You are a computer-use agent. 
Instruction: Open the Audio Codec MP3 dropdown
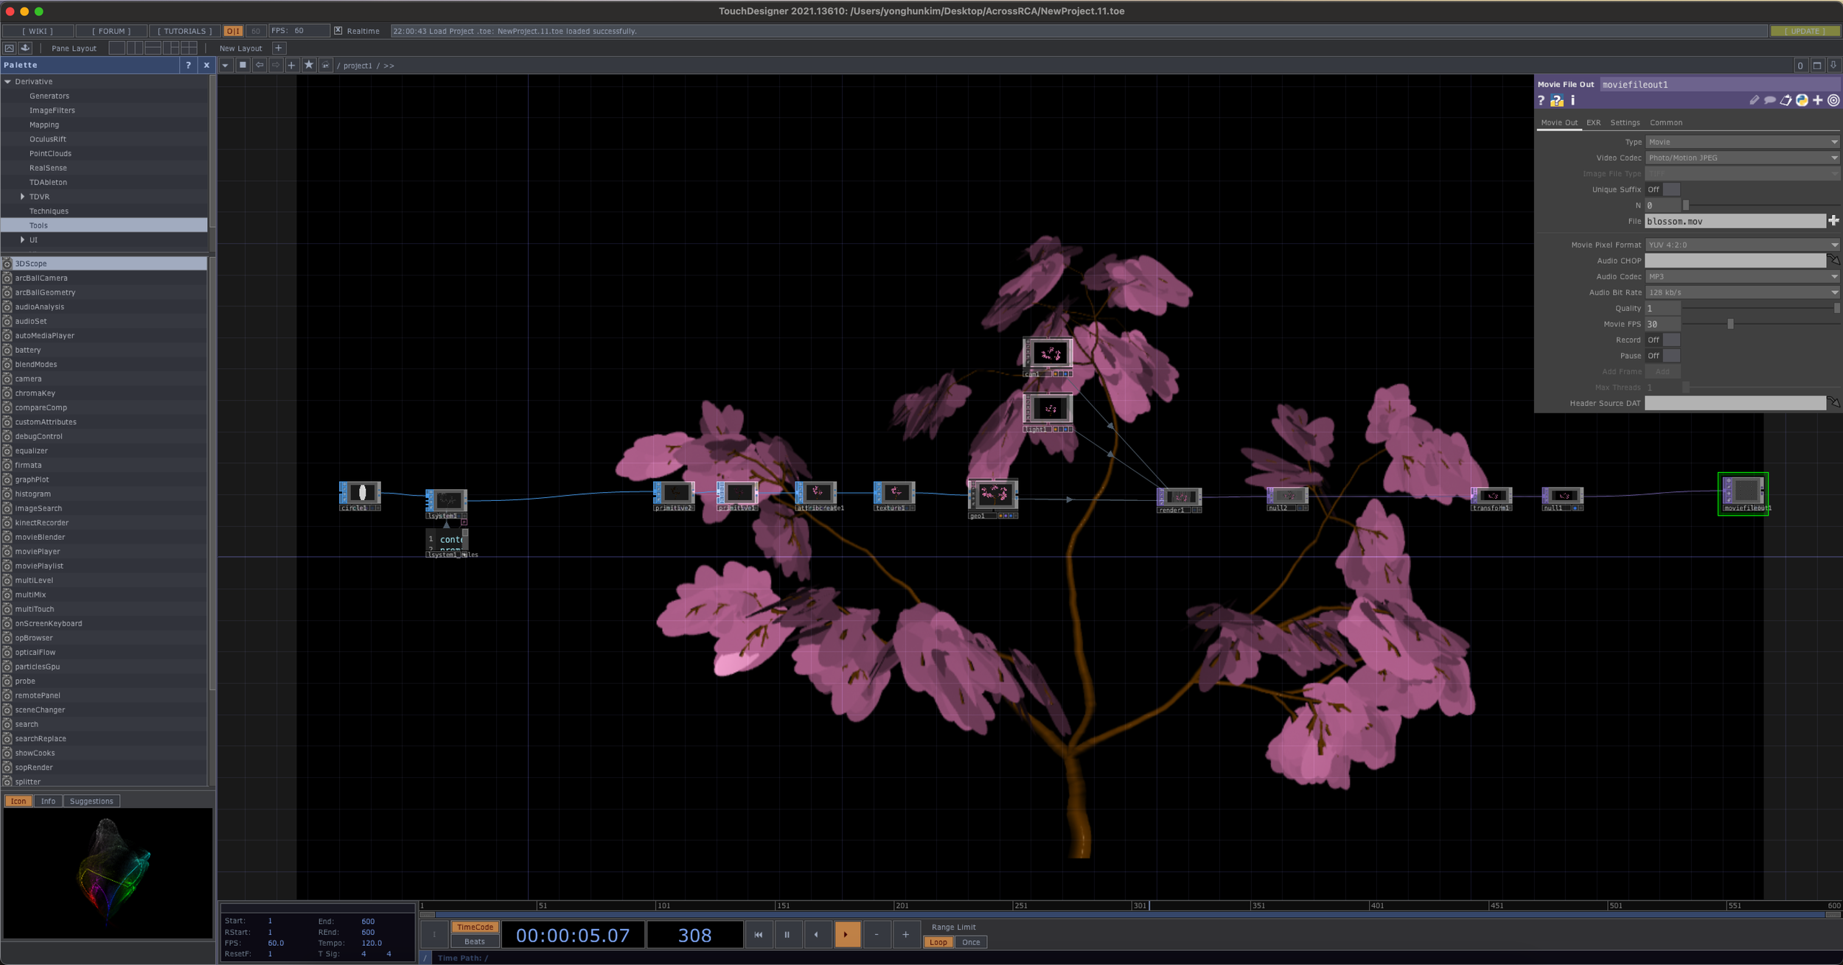(1743, 276)
